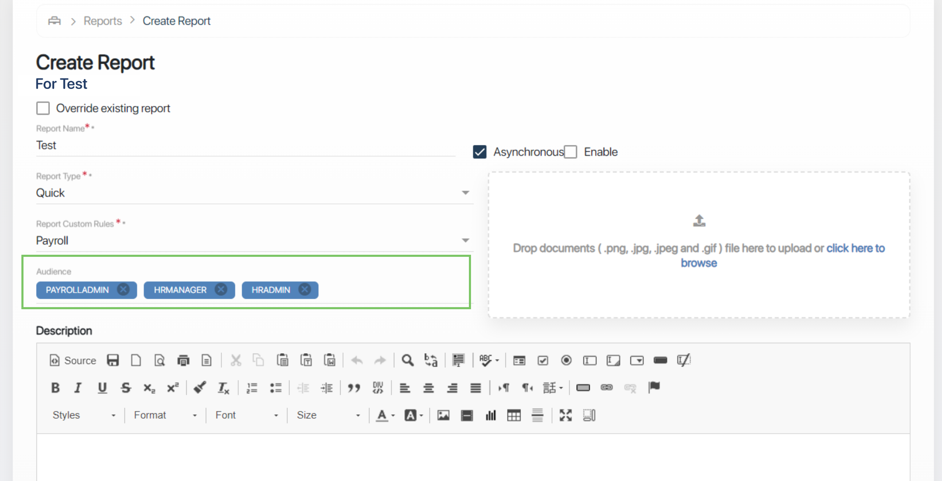
Task: Insert an image via toolbar icon
Action: pyautogui.click(x=443, y=415)
